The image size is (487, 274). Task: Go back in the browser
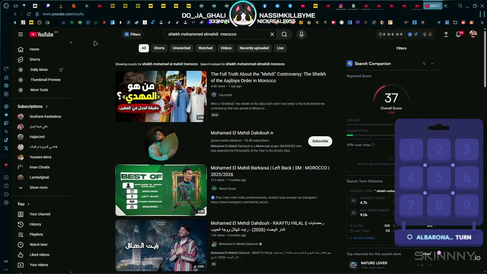pyautogui.click(x=15, y=14)
